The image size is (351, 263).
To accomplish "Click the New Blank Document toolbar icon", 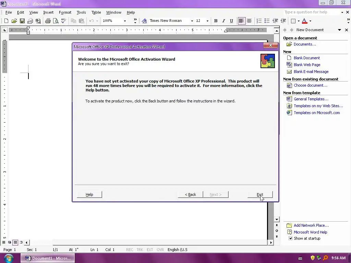I will coord(6,21).
